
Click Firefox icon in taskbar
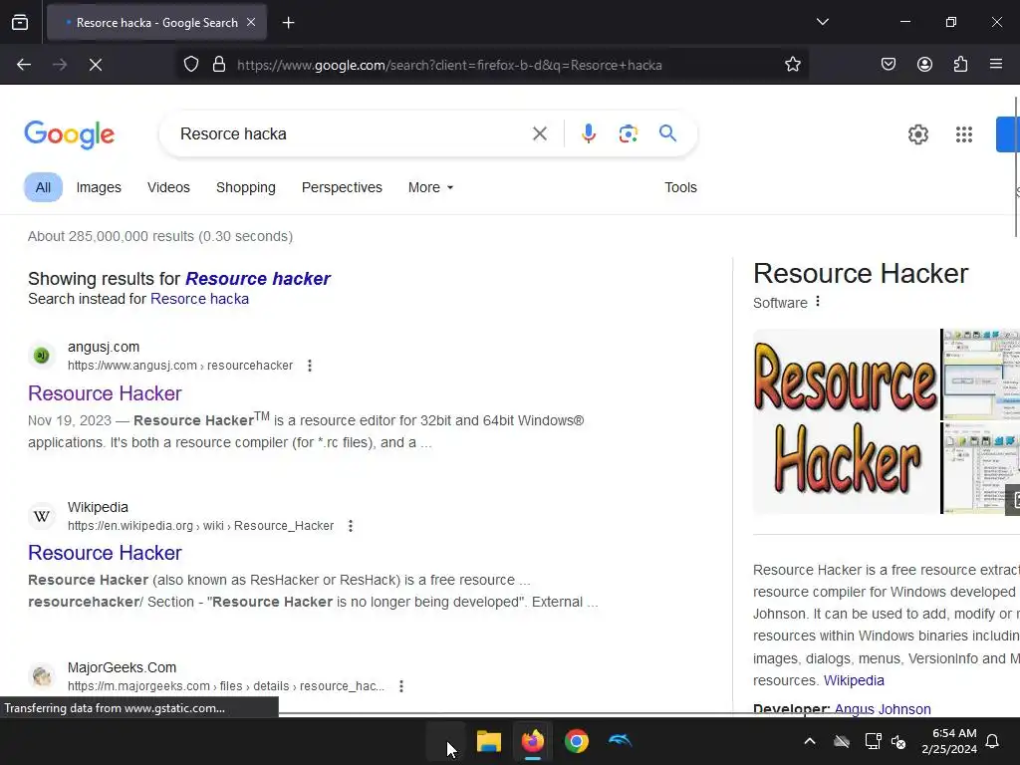[x=532, y=741]
